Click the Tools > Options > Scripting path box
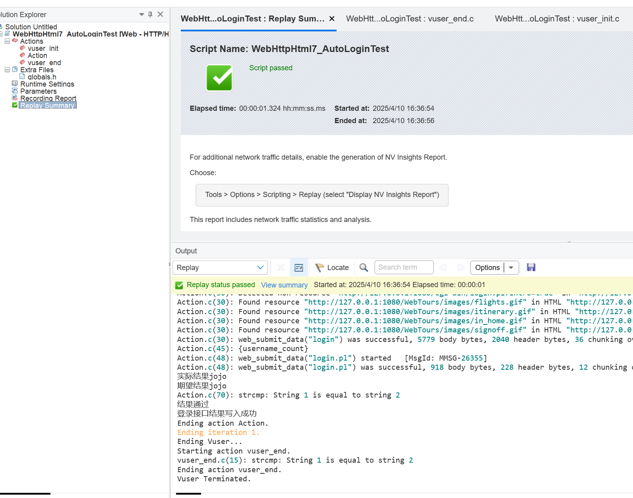633x498 pixels. [322, 195]
